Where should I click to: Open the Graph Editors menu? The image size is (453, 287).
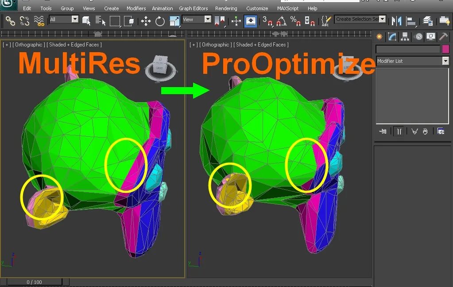pyautogui.click(x=193, y=8)
